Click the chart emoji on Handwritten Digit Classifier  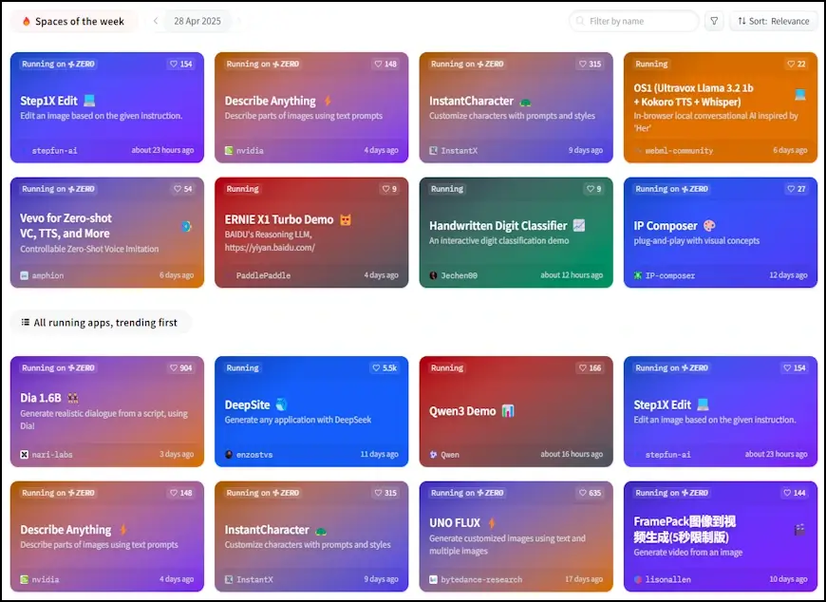[579, 225]
